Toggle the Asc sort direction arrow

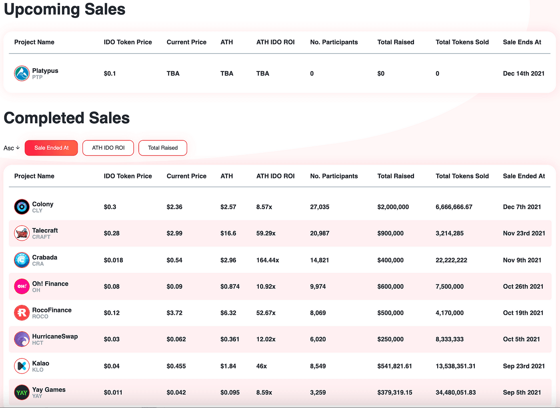[18, 148]
